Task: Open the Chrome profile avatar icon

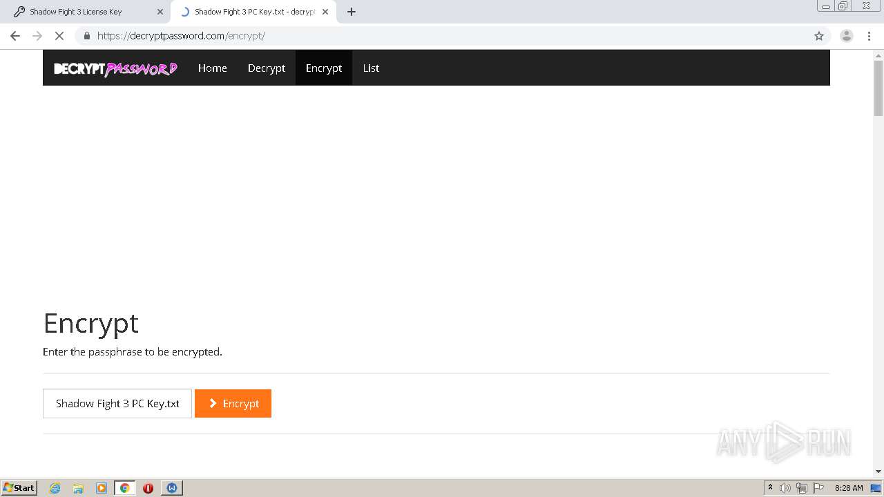Action: coord(847,36)
